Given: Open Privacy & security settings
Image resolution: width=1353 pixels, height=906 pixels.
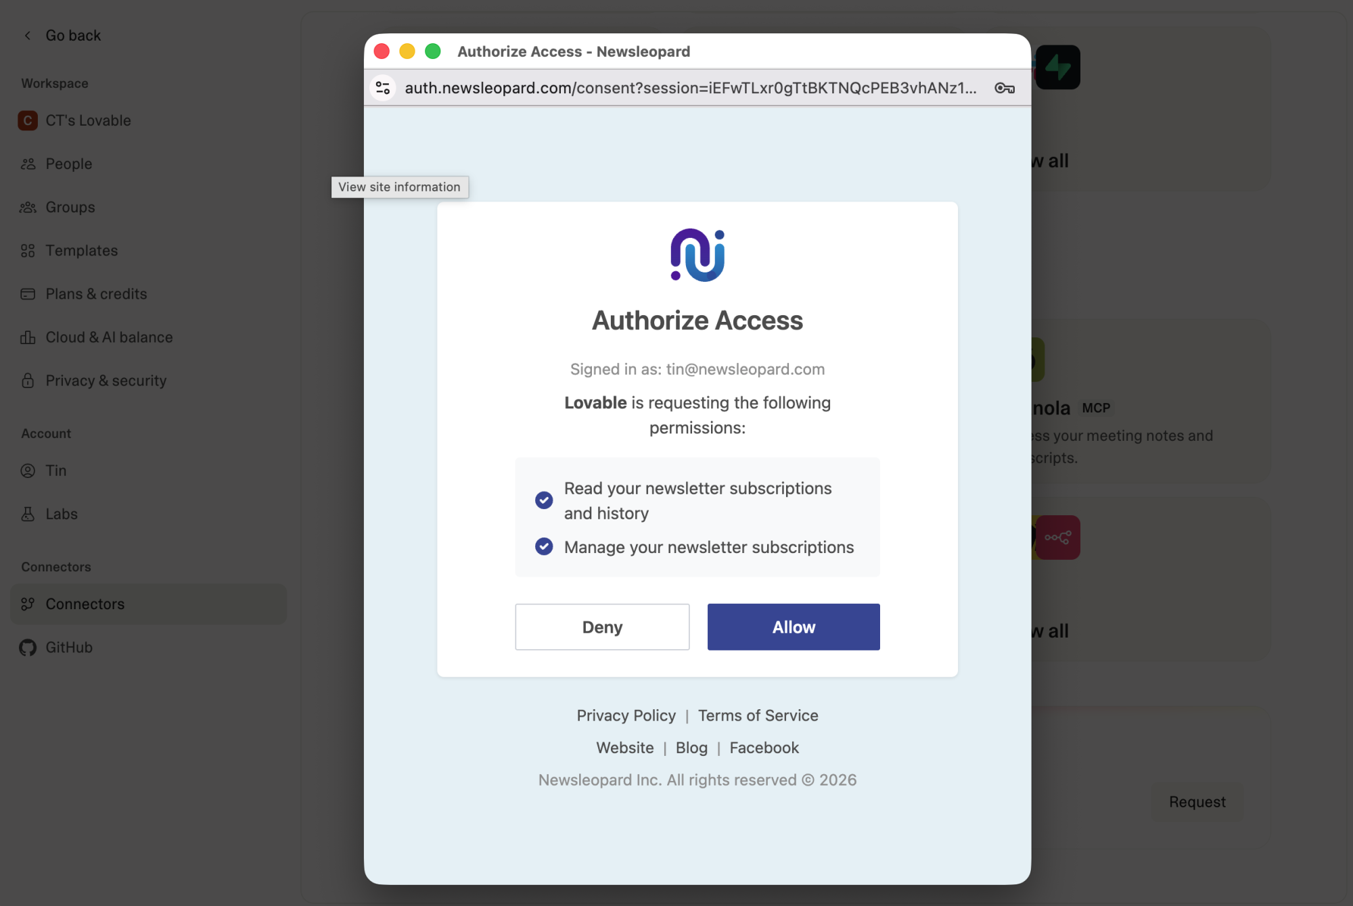Looking at the screenshot, I should point(106,381).
